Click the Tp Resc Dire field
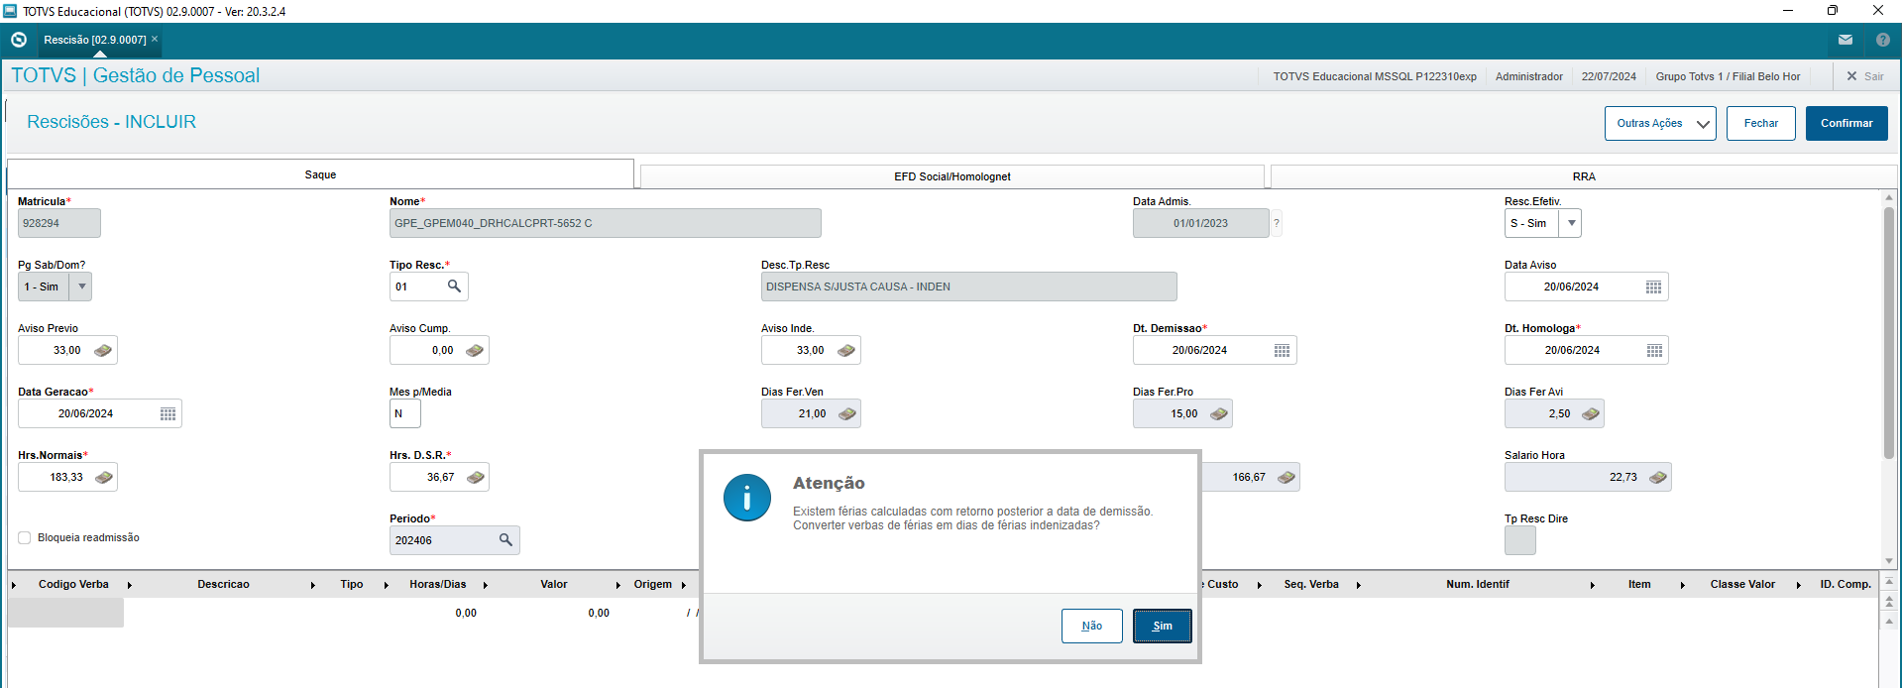This screenshot has width=1902, height=688. (x=1520, y=540)
